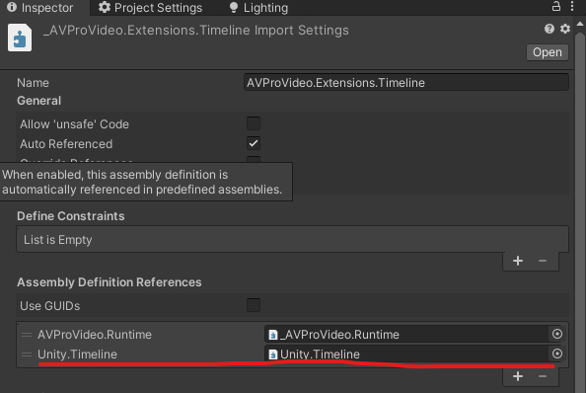Uncheck the Auto Referenced checkbox
This screenshot has height=393, width=586.
(254, 143)
